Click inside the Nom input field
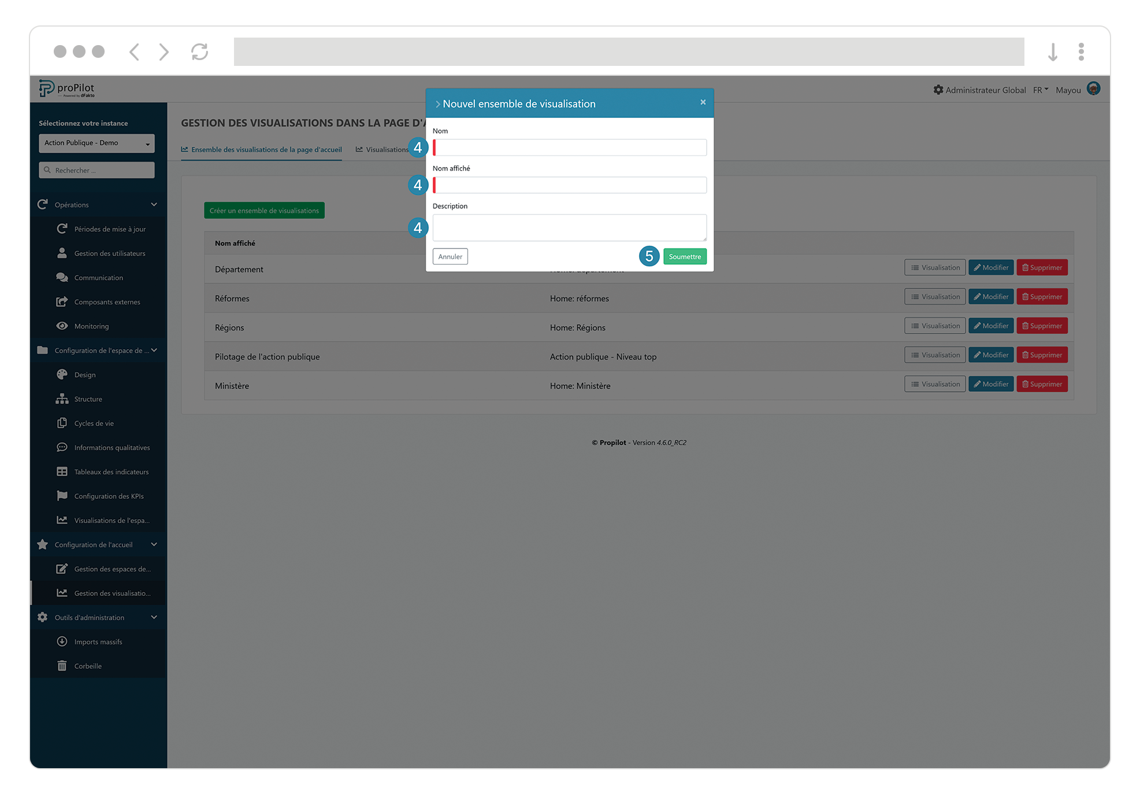This screenshot has height=800, width=1140. coord(569,147)
